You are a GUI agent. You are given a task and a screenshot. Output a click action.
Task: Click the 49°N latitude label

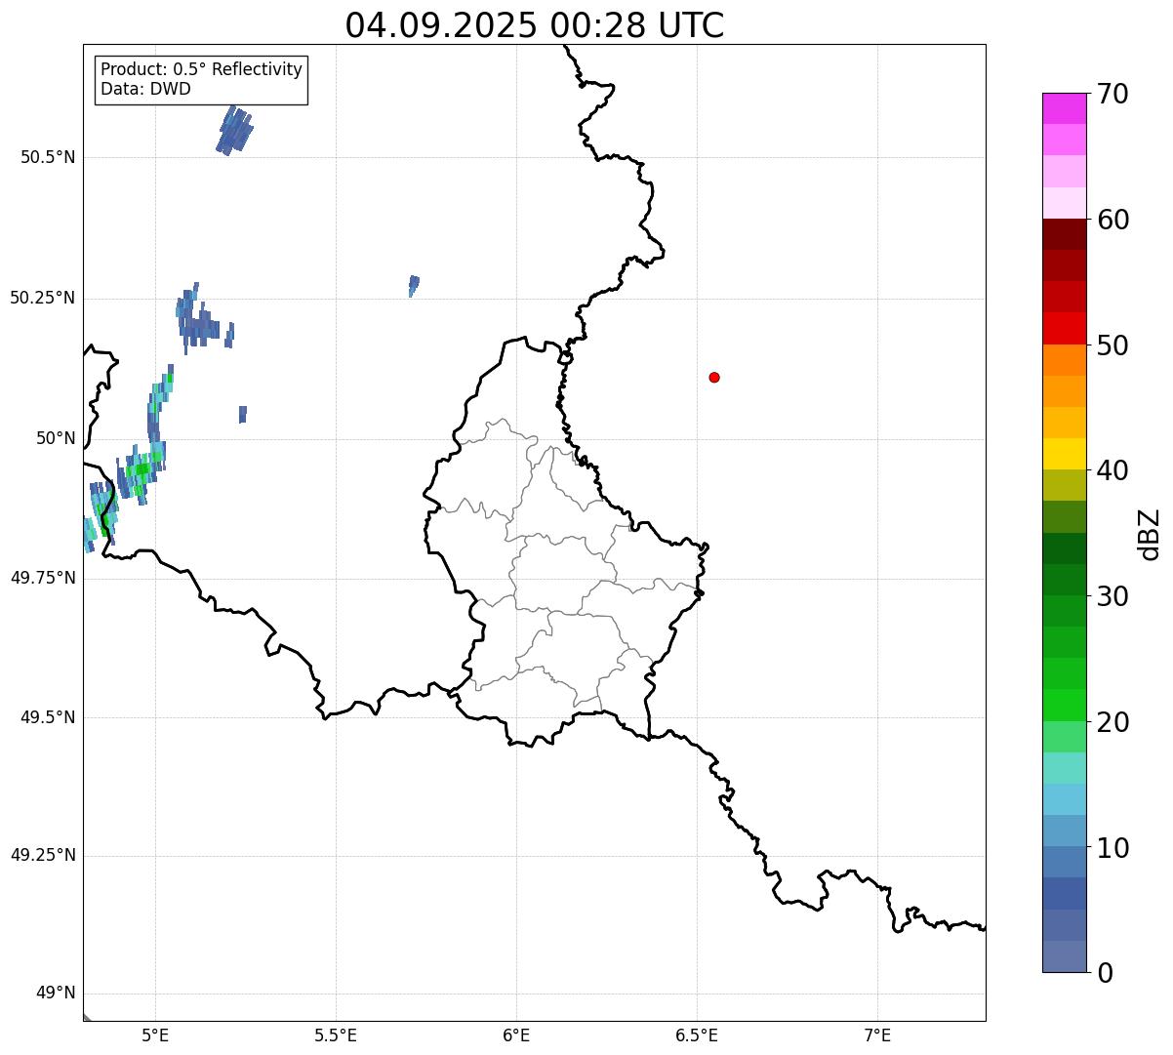pos(56,994)
